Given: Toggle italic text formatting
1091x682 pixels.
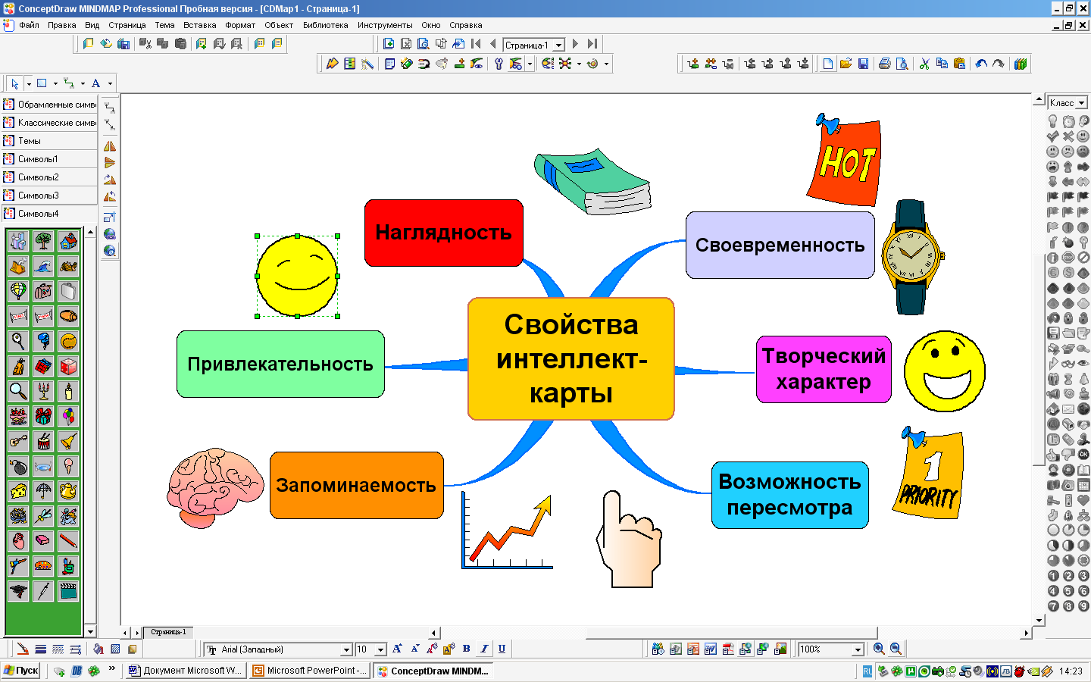Looking at the screenshot, I should pyautogui.click(x=484, y=649).
